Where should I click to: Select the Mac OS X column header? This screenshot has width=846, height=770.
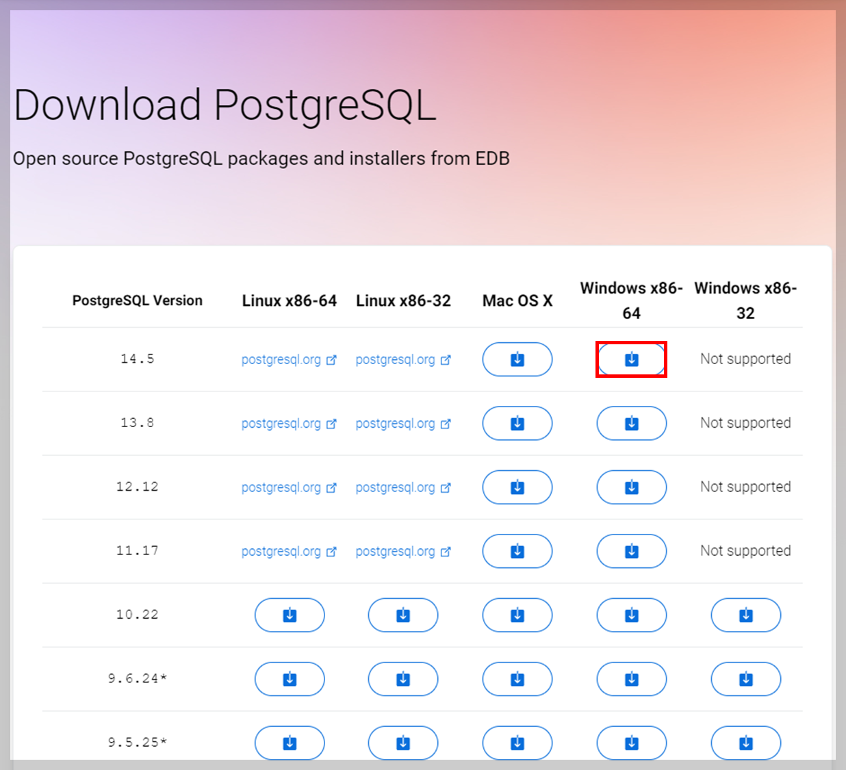pos(517,300)
